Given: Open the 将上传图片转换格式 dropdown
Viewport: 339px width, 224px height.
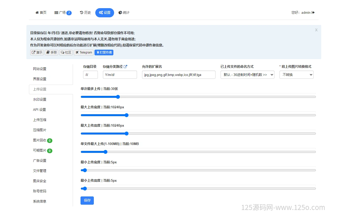Looking at the screenshot, I should click(x=297, y=75).
